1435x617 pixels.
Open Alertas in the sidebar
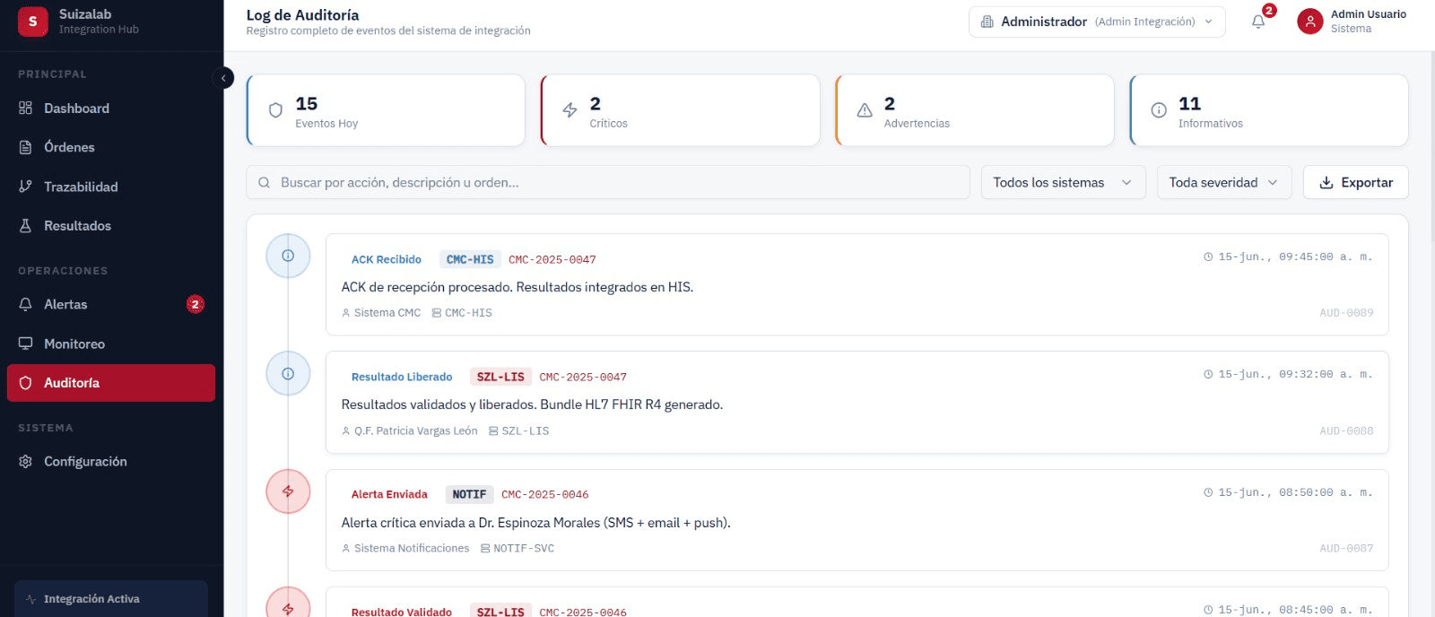click(111, 305)
